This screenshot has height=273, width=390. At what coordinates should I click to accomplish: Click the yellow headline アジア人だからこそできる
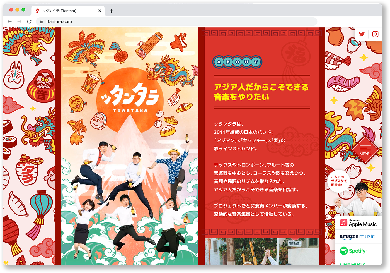click(x=261, y=87)
